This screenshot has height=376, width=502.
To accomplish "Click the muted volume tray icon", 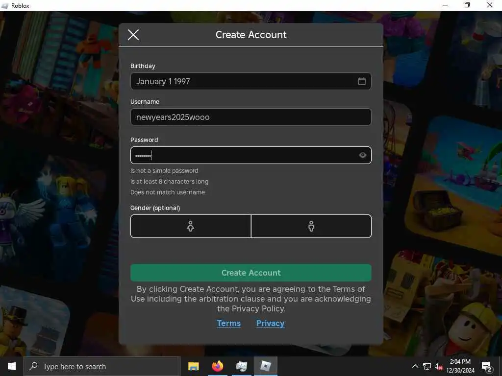I will tap(438, 366).
